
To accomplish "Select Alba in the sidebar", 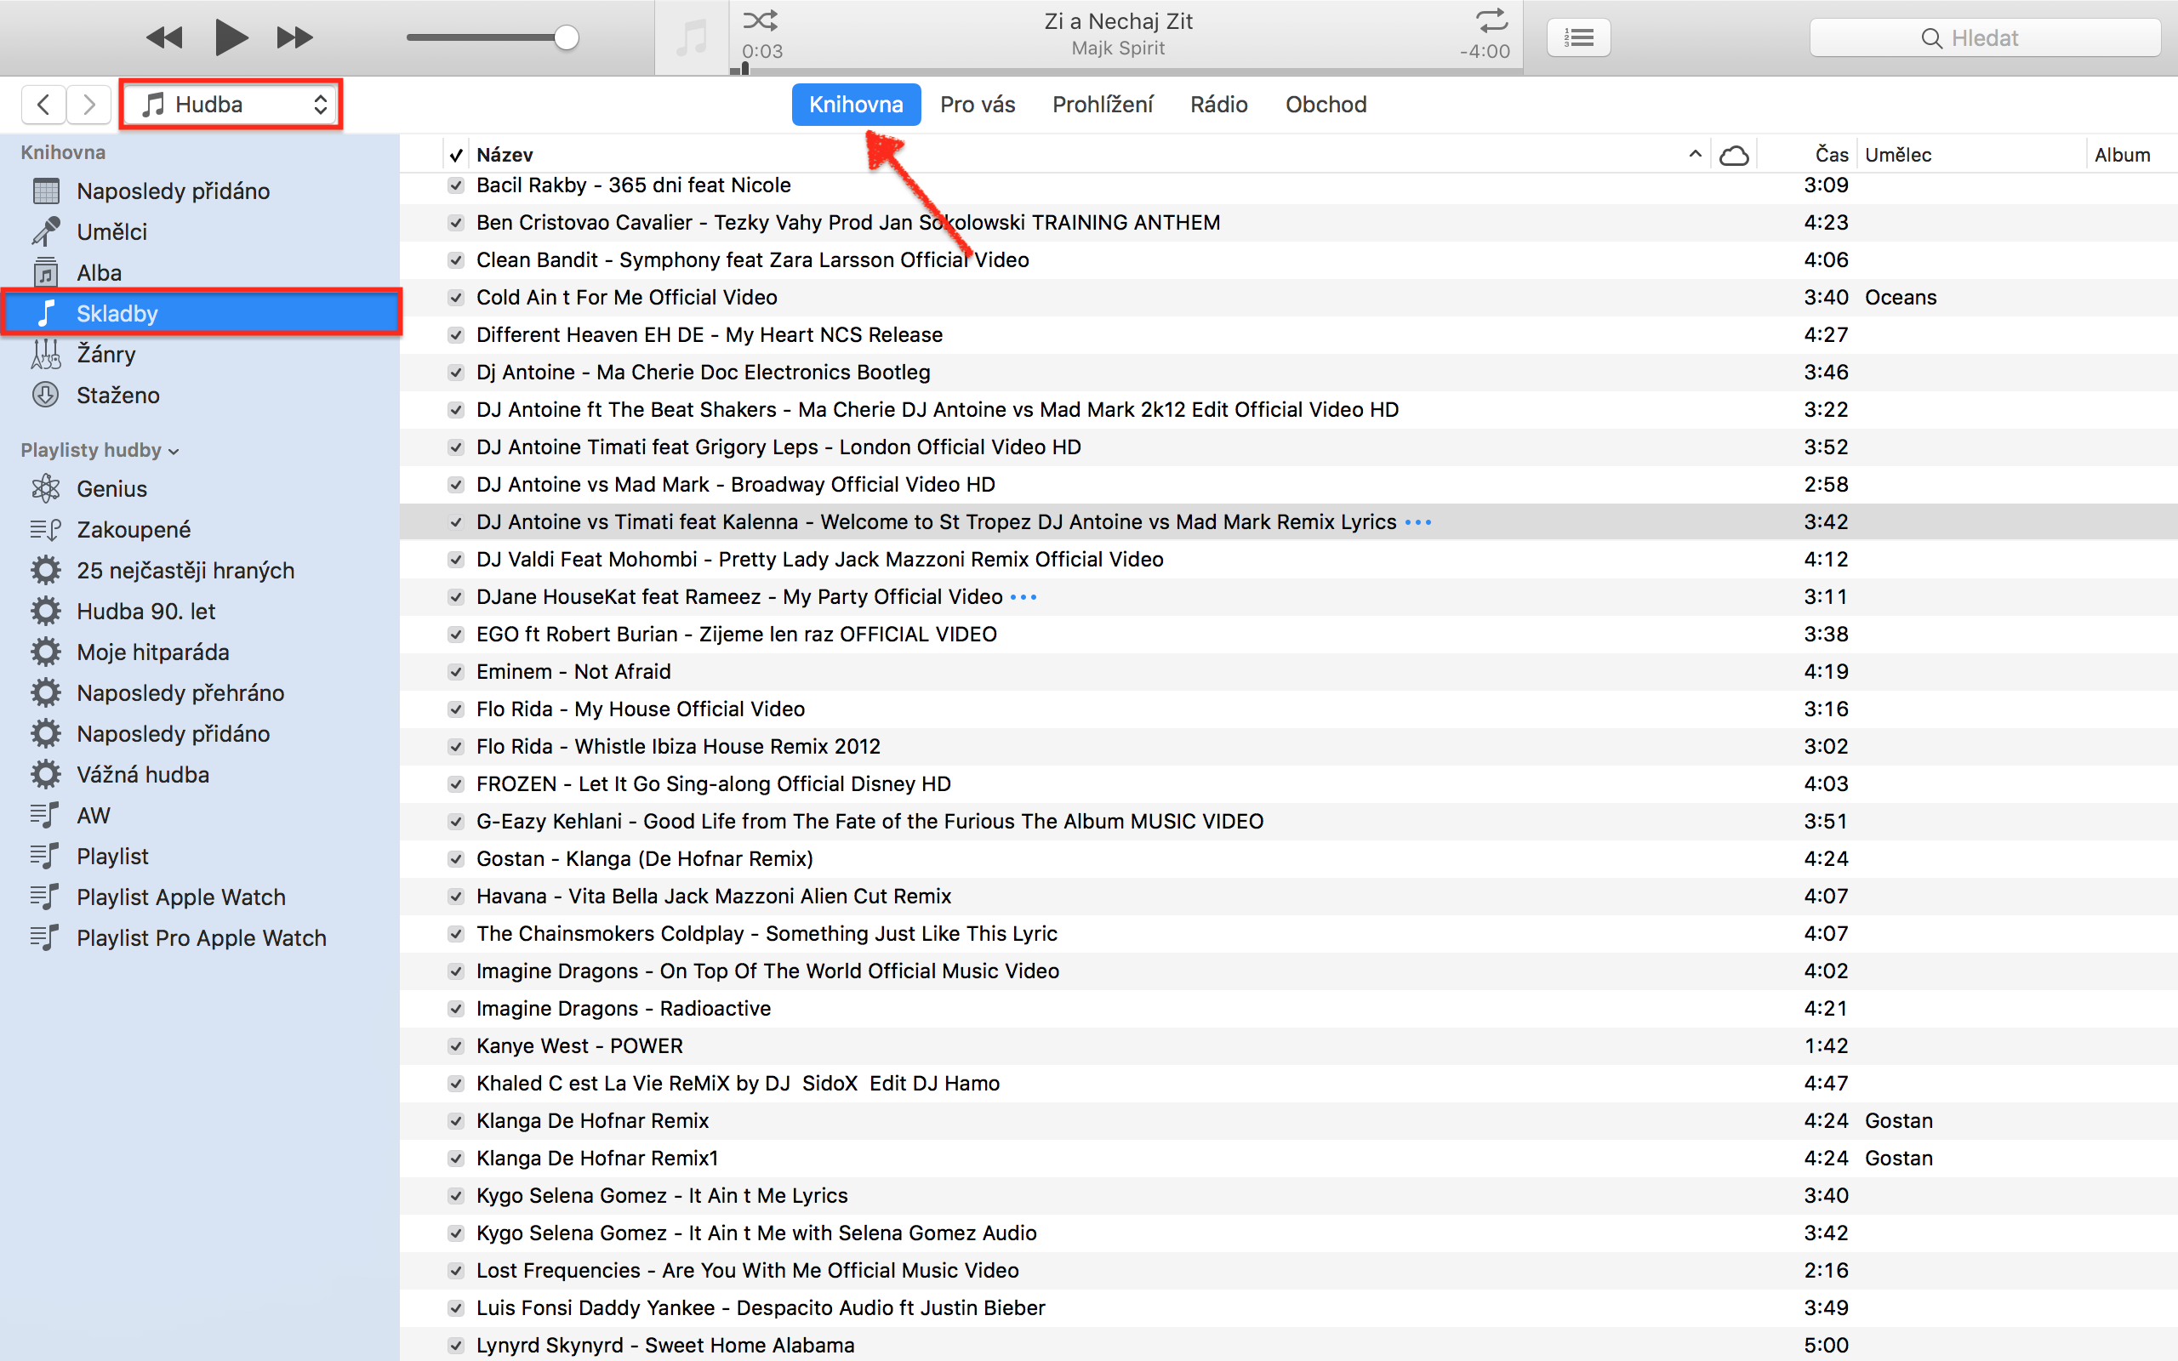I will point(200,273).
